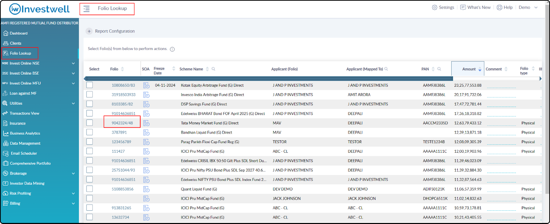The width and height of the screenshot is (550, 224).
Task: Expand the Brokerage menu
Action: [73, 174]
